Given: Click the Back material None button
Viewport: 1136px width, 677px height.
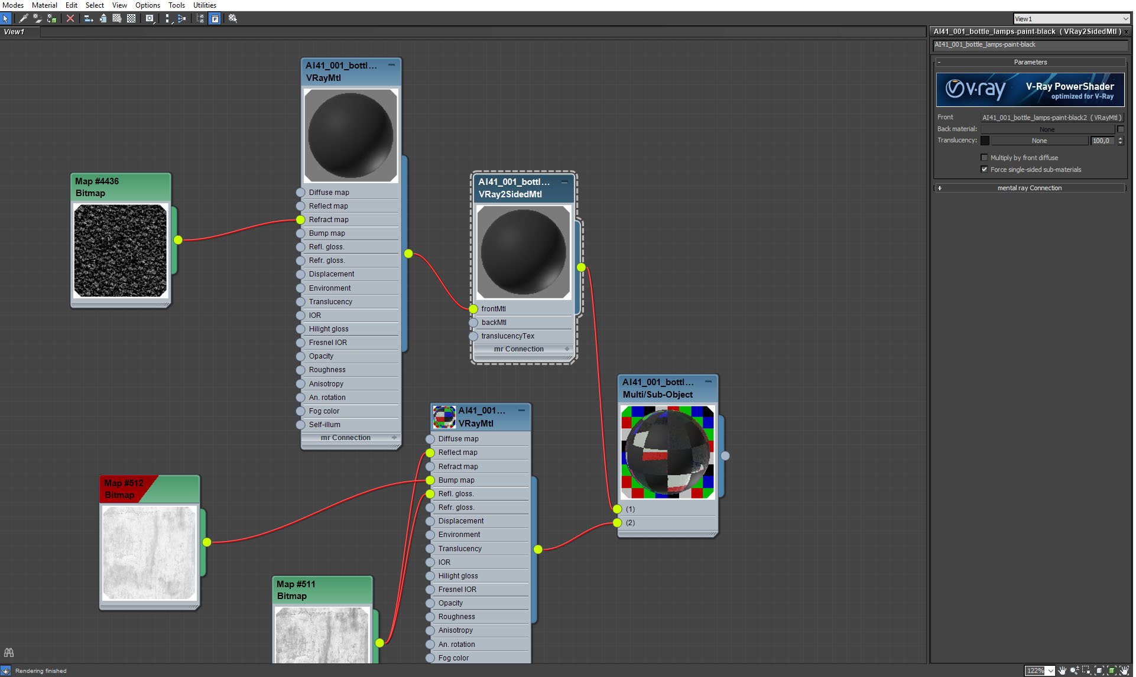Looking at the screenshot, I should [x=1044, y=128].
